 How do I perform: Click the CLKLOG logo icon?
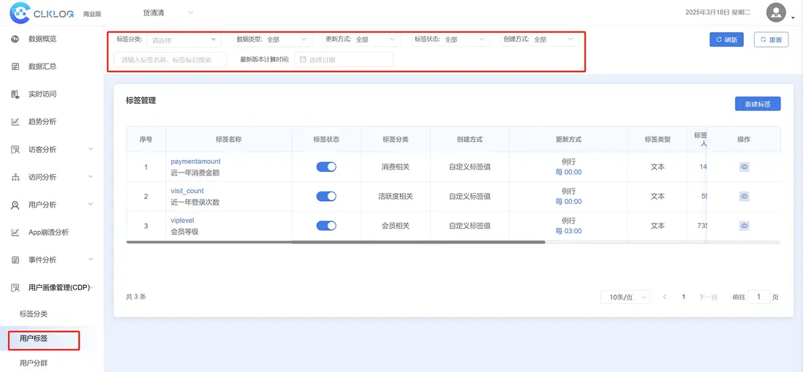pos(20,13)
